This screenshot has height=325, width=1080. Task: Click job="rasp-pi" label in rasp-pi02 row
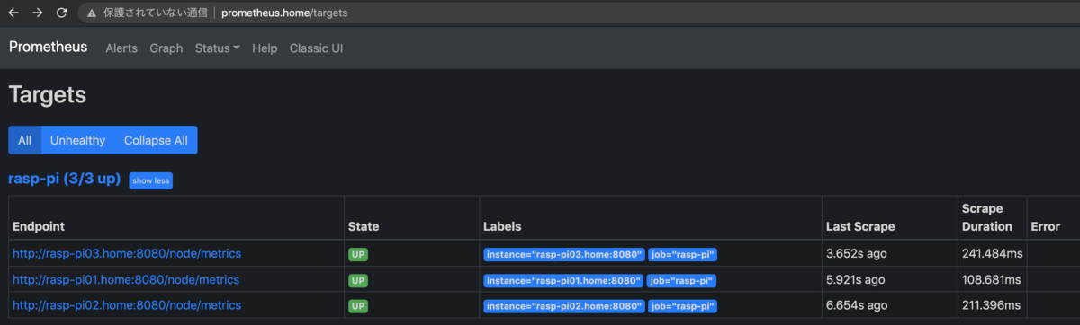[682, 307]
